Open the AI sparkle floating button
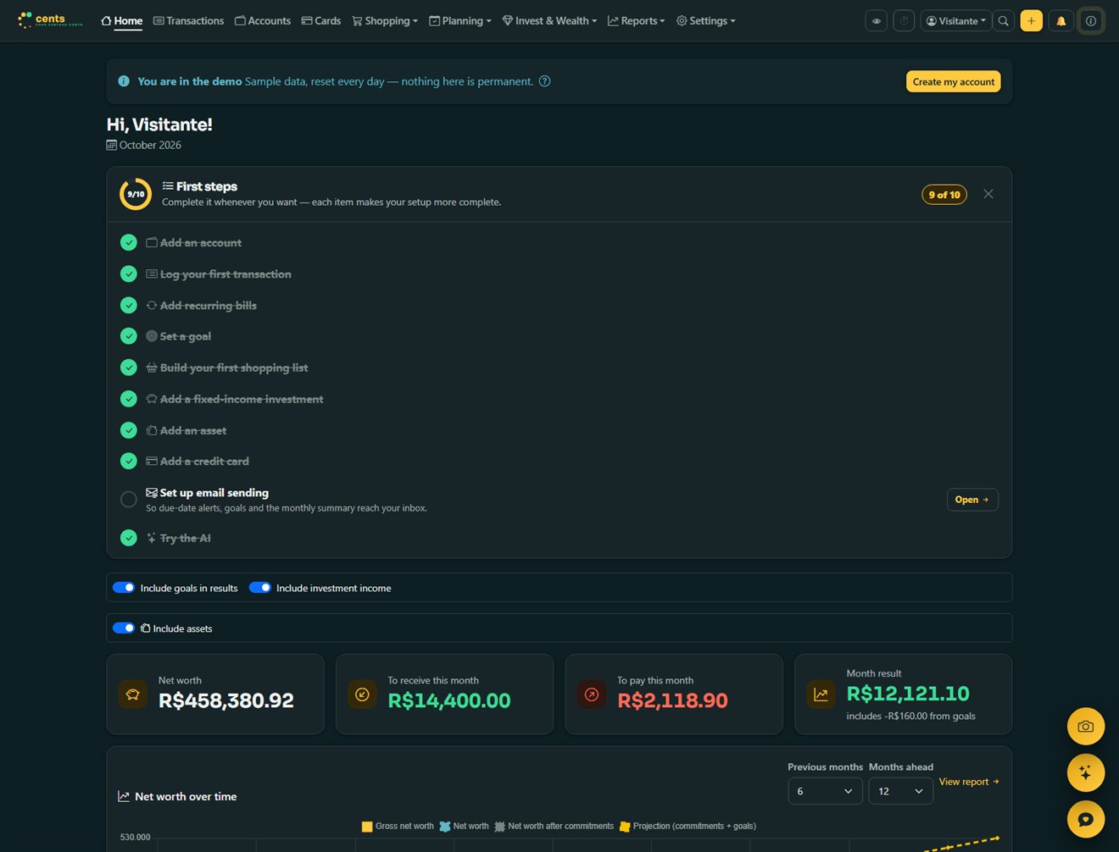 coord(1086,772)
